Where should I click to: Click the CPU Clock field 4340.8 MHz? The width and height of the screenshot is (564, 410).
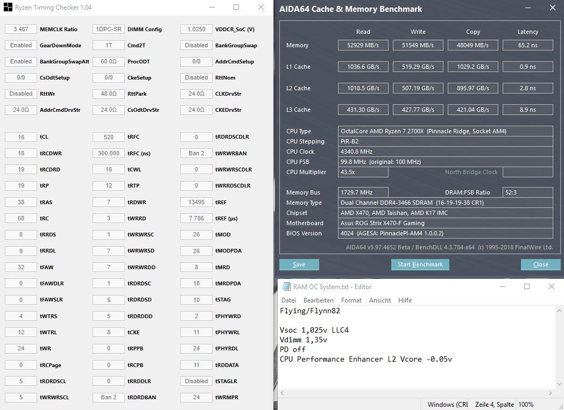click(x=445, y=152)
